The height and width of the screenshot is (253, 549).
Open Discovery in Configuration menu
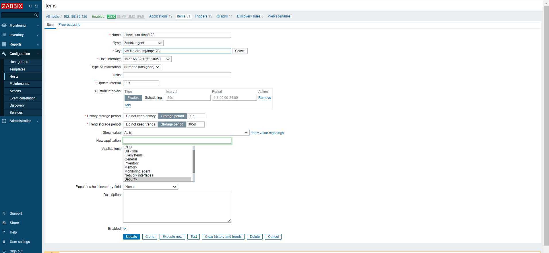point(17,105)
